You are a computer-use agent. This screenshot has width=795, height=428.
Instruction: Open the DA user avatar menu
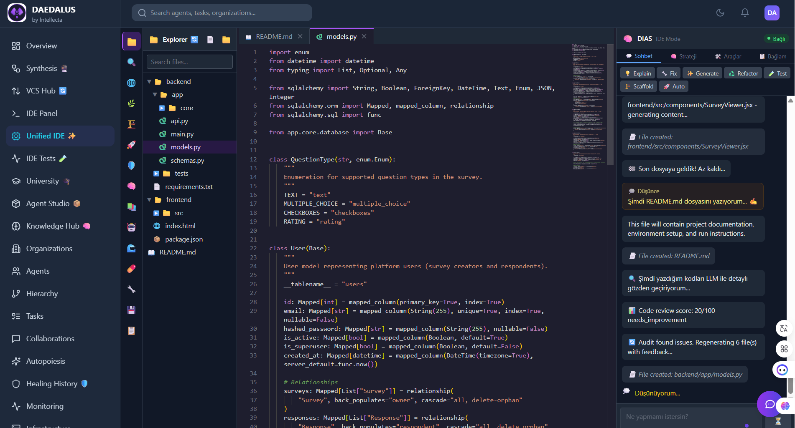(x=772, y=13)
